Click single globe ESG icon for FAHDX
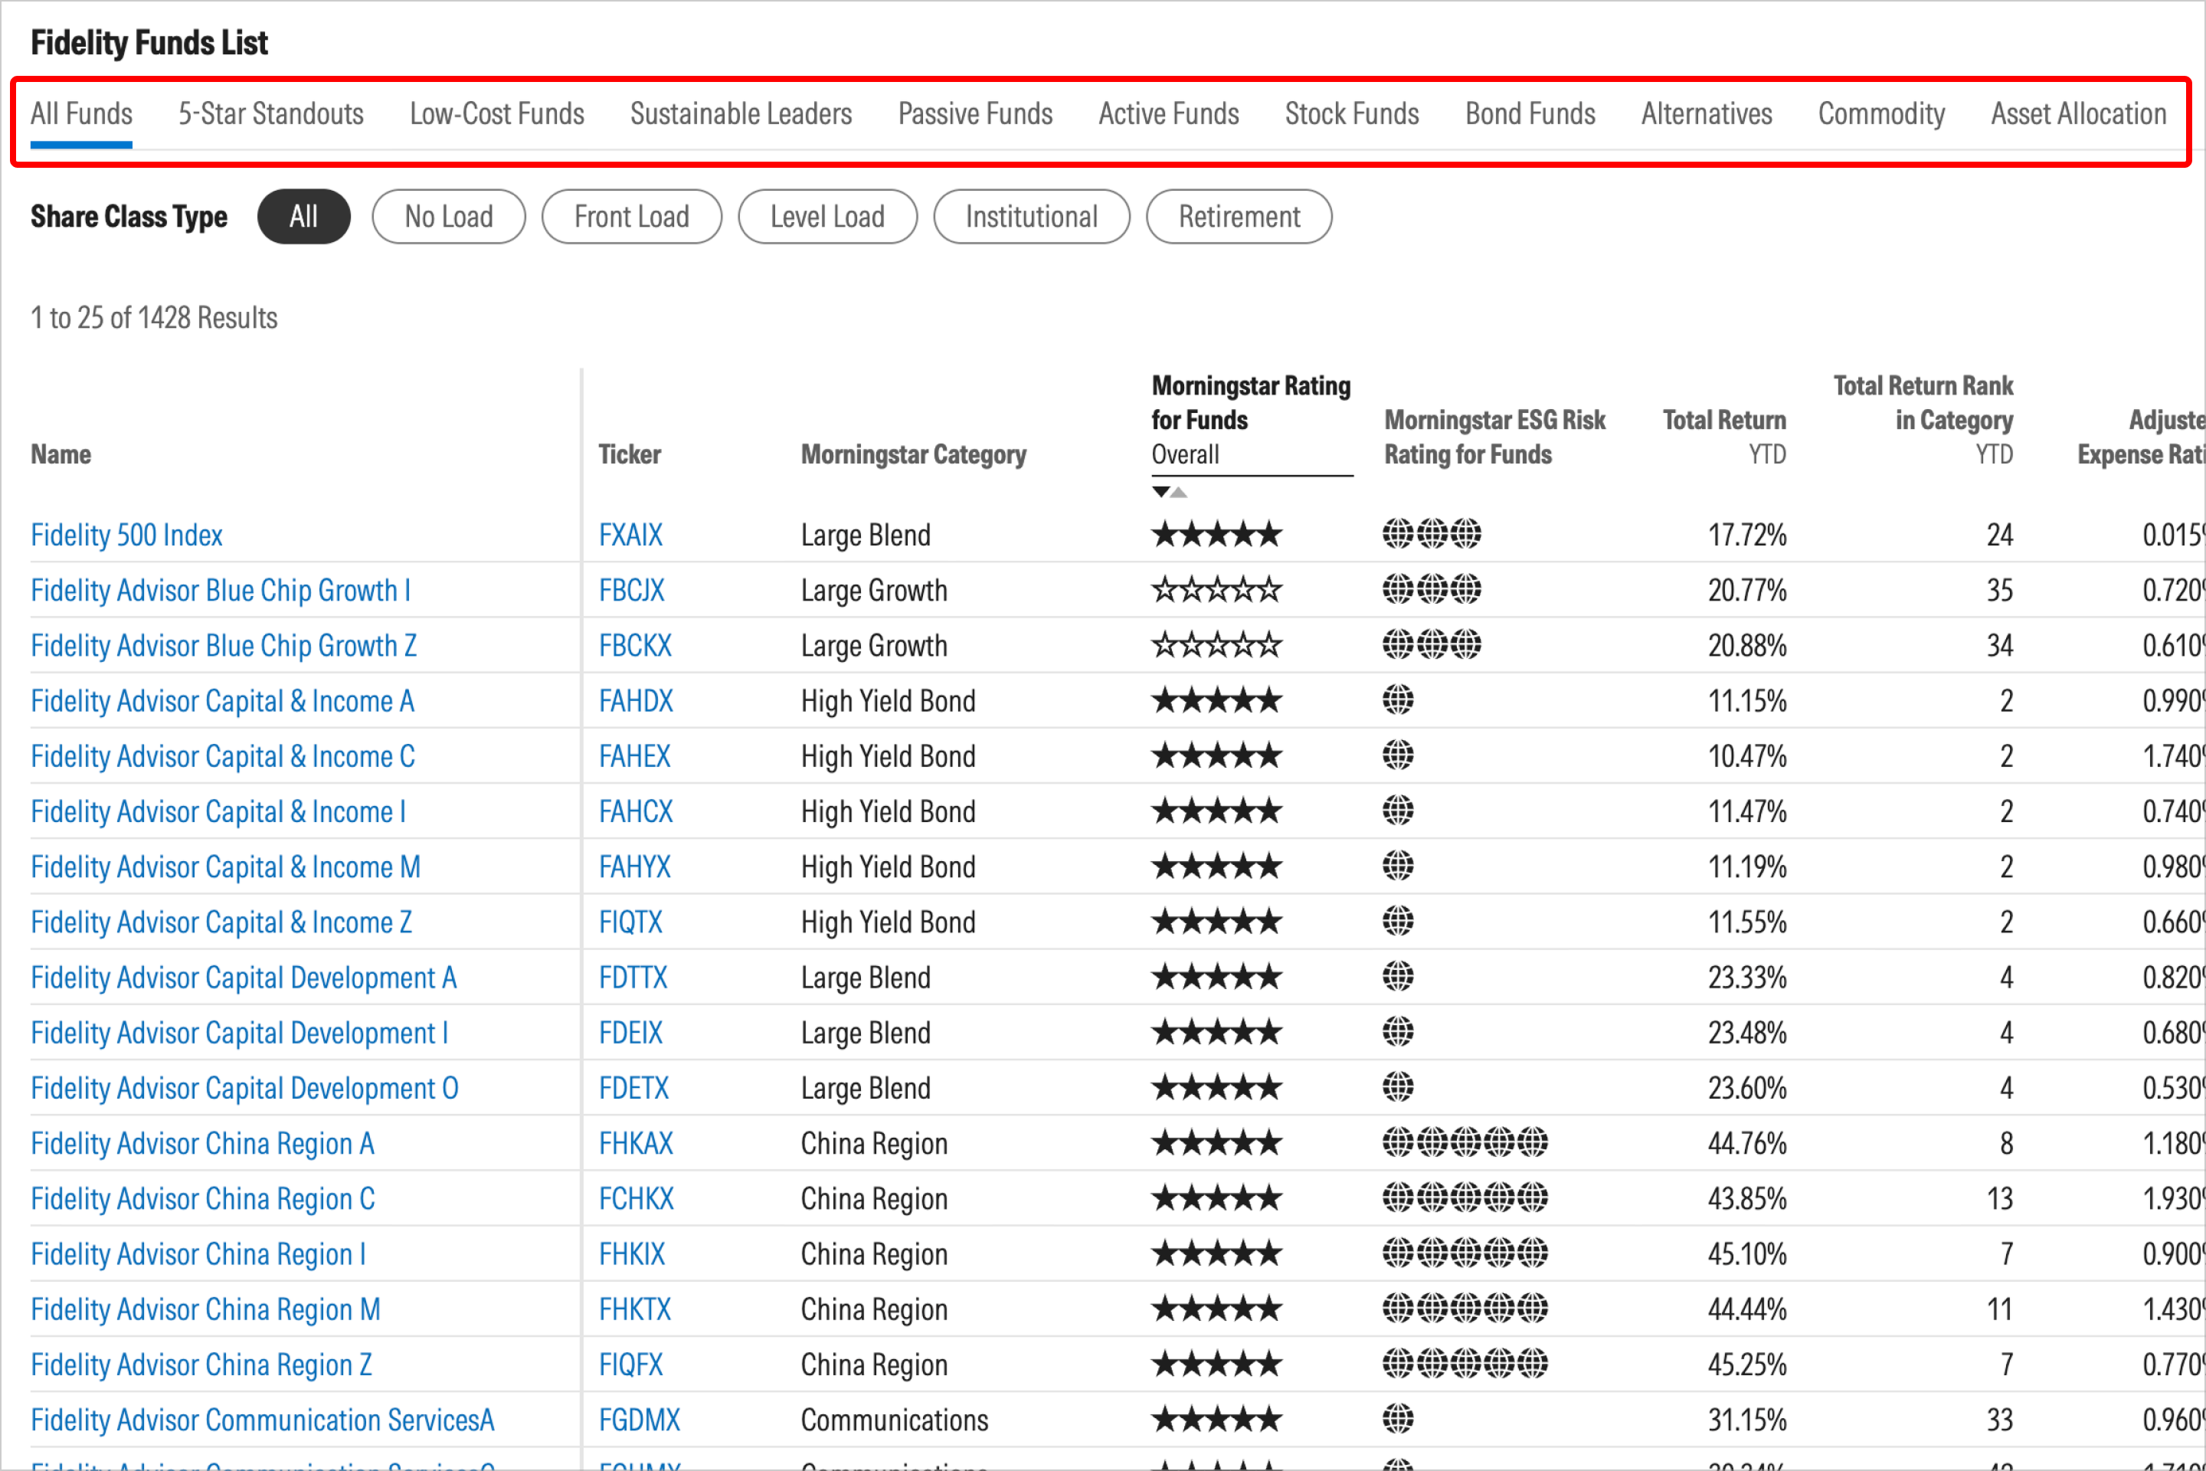2206x1471 pixels. [x=1399, y=699]
